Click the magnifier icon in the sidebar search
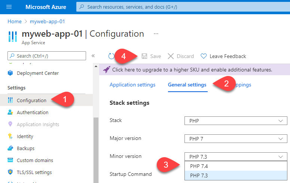 point(12,56)
